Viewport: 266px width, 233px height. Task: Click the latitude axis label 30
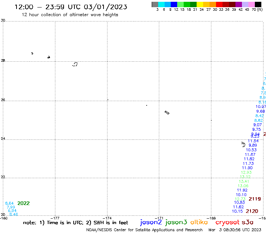point(3,20)
